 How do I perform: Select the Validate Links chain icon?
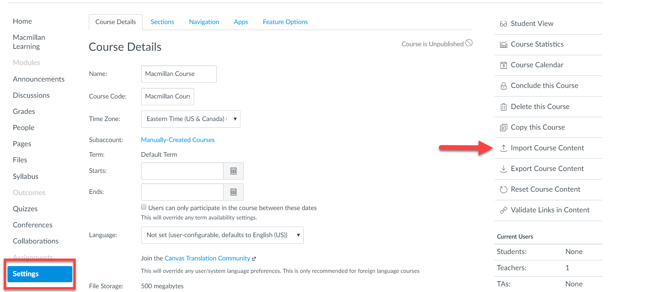[504, 210]
